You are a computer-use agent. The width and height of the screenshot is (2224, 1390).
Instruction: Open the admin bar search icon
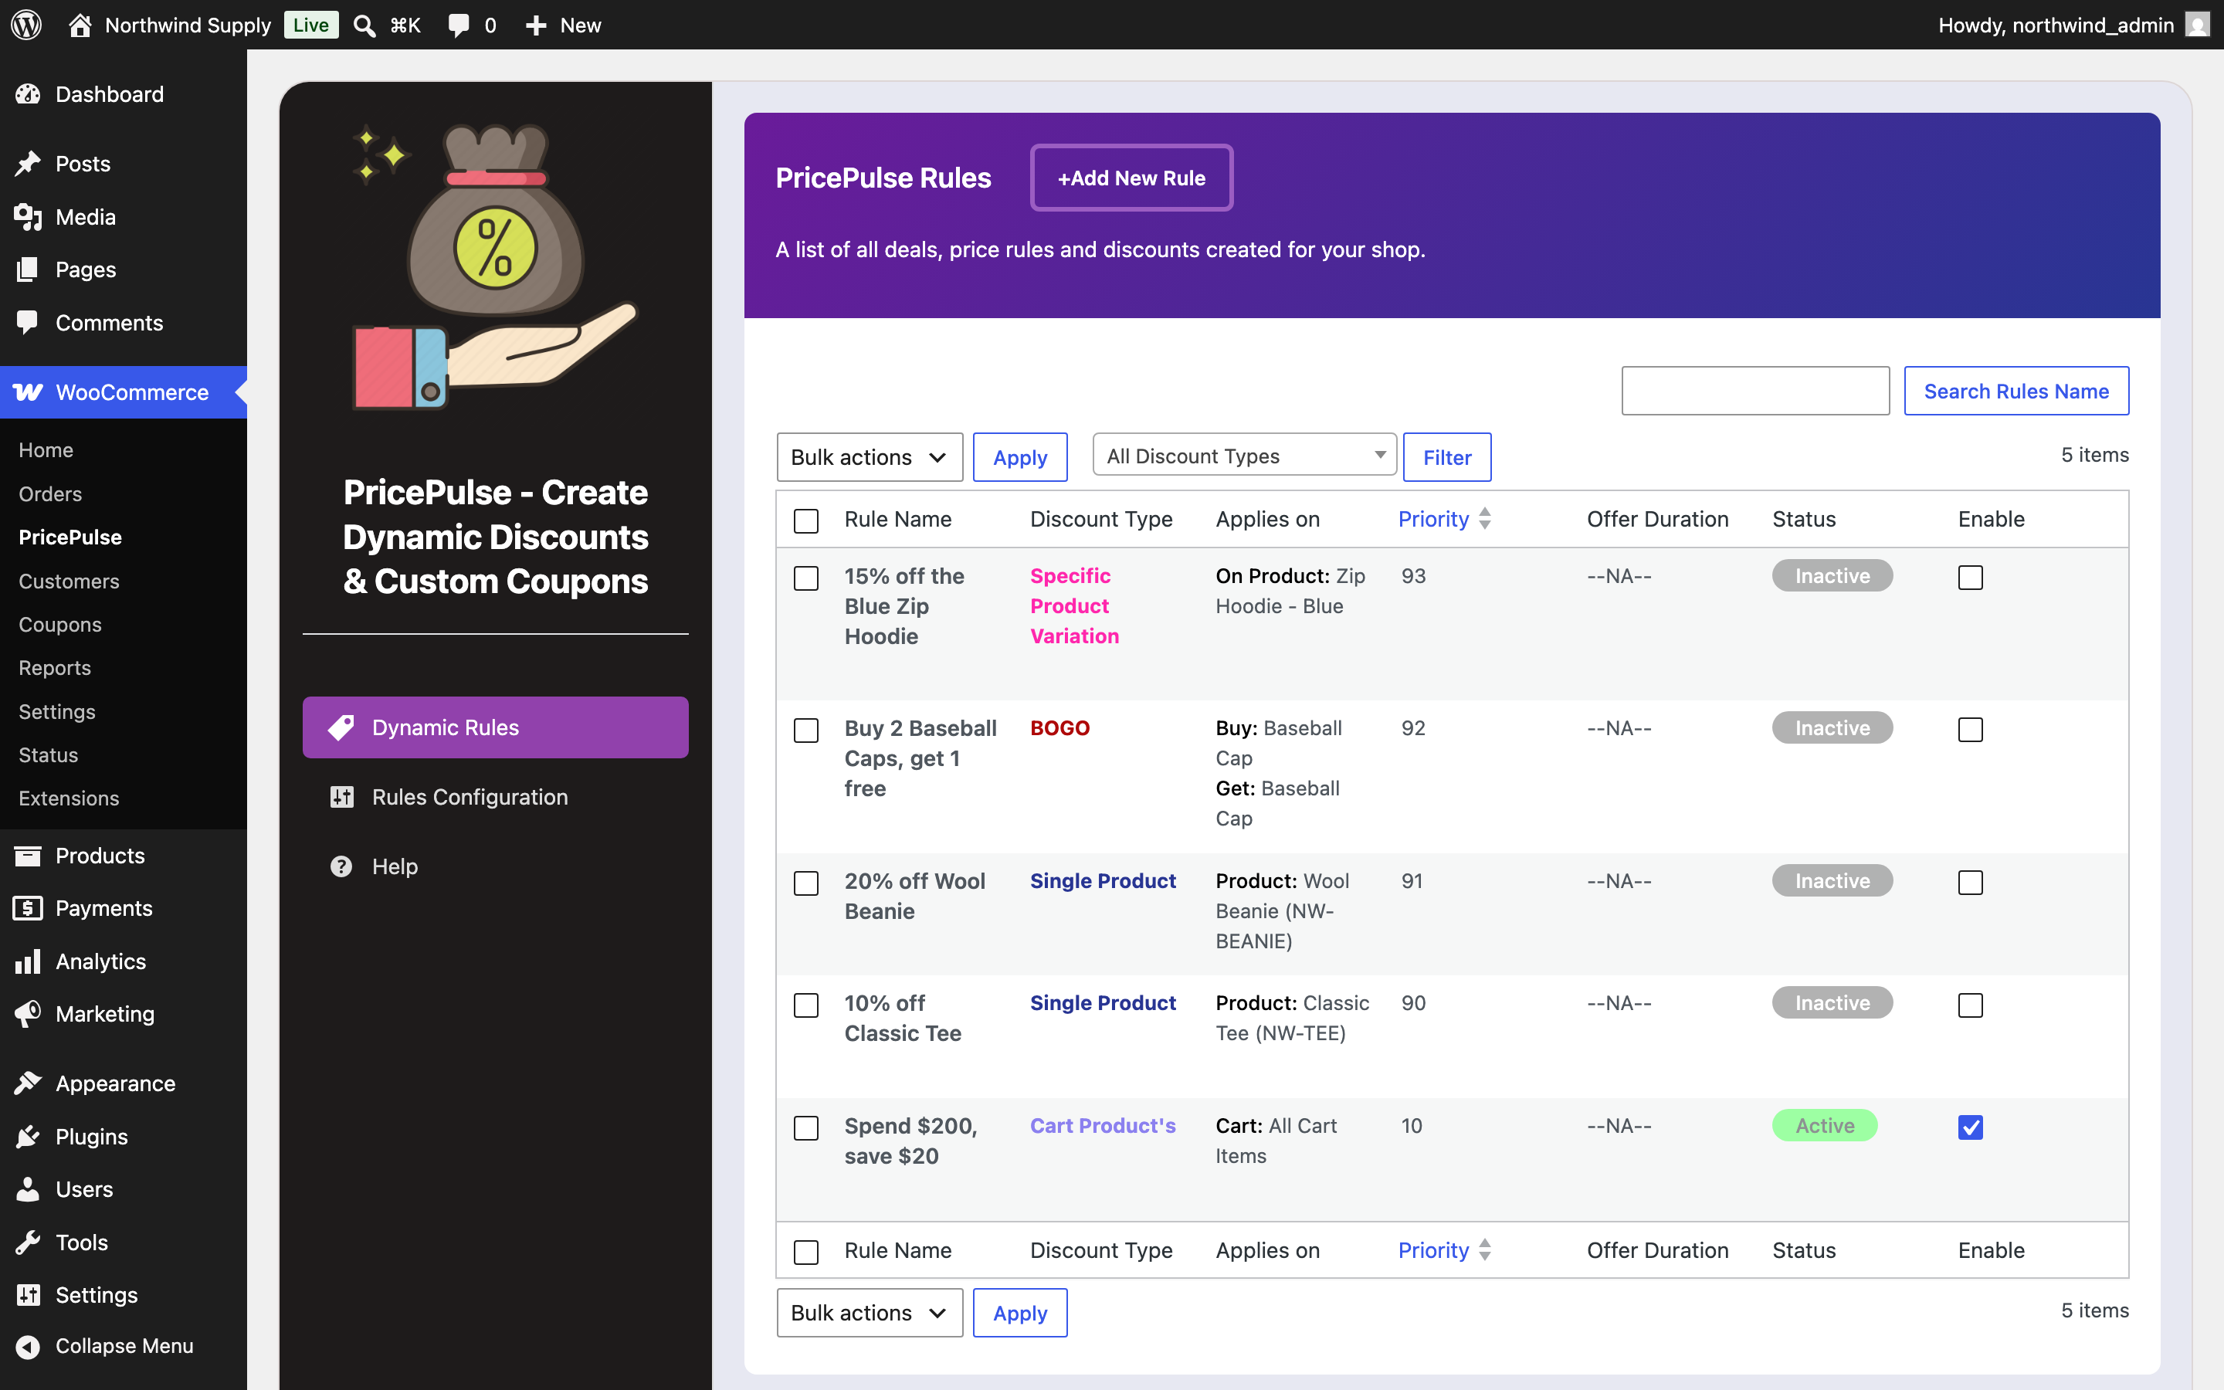[x=364, y=25]
